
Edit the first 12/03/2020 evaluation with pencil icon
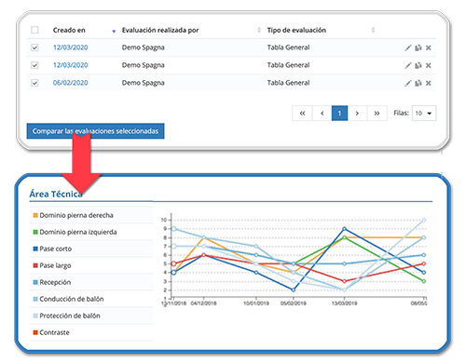408,47
